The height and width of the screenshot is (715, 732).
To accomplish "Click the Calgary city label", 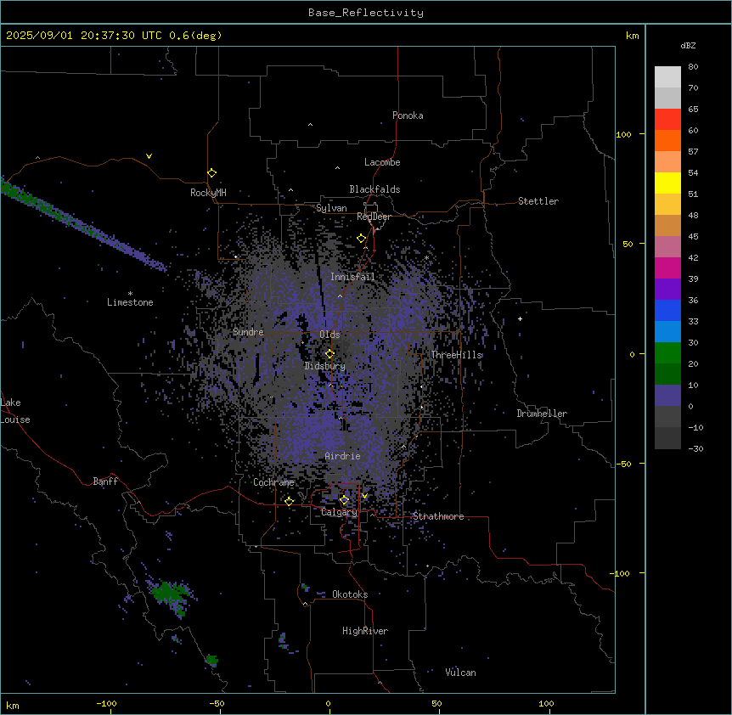I will pos(339,512).
